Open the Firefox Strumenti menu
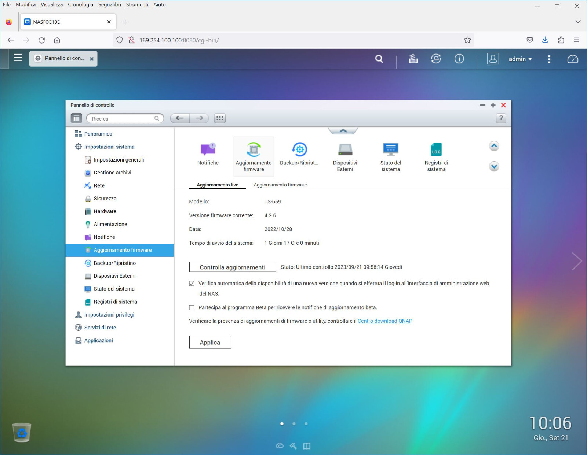Image resolution: width=587 pixels, height=455 pixels. [x=137, y=4]
